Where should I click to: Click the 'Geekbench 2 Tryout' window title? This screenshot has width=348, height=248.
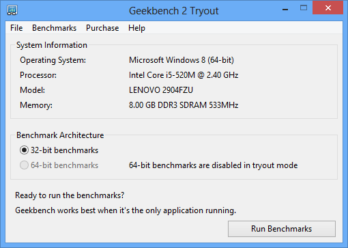tap(174, 11)
